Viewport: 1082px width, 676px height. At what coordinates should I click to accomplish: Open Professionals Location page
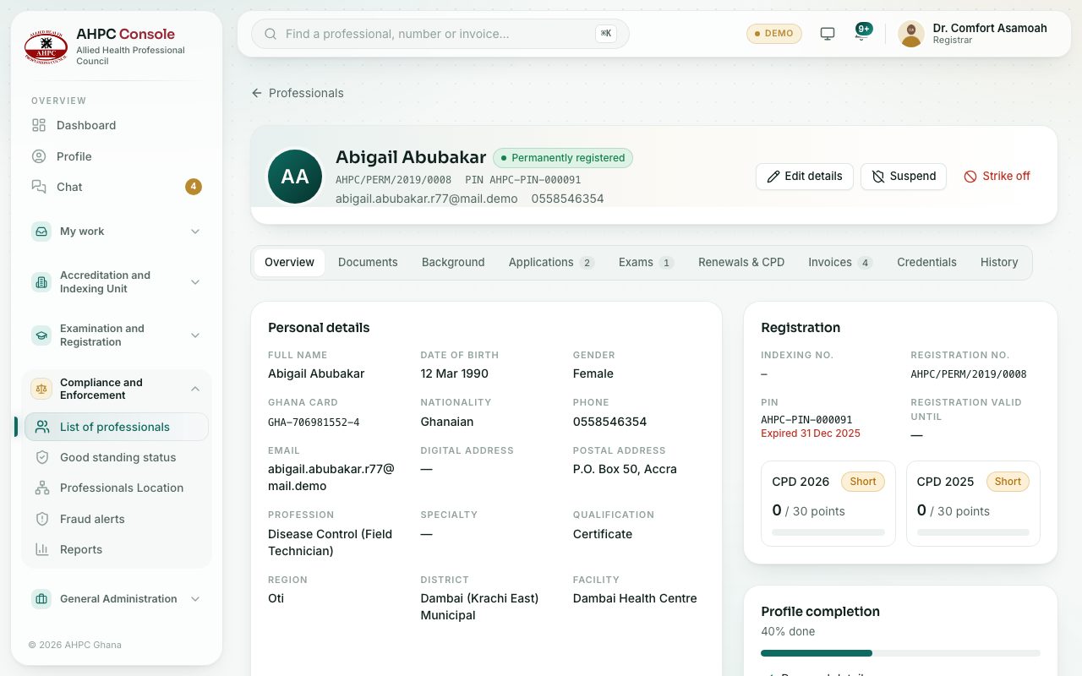116,488
